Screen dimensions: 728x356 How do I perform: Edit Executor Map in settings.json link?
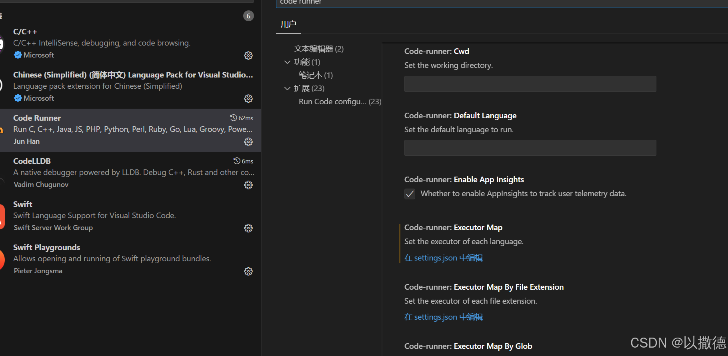[x=443, y=258]
